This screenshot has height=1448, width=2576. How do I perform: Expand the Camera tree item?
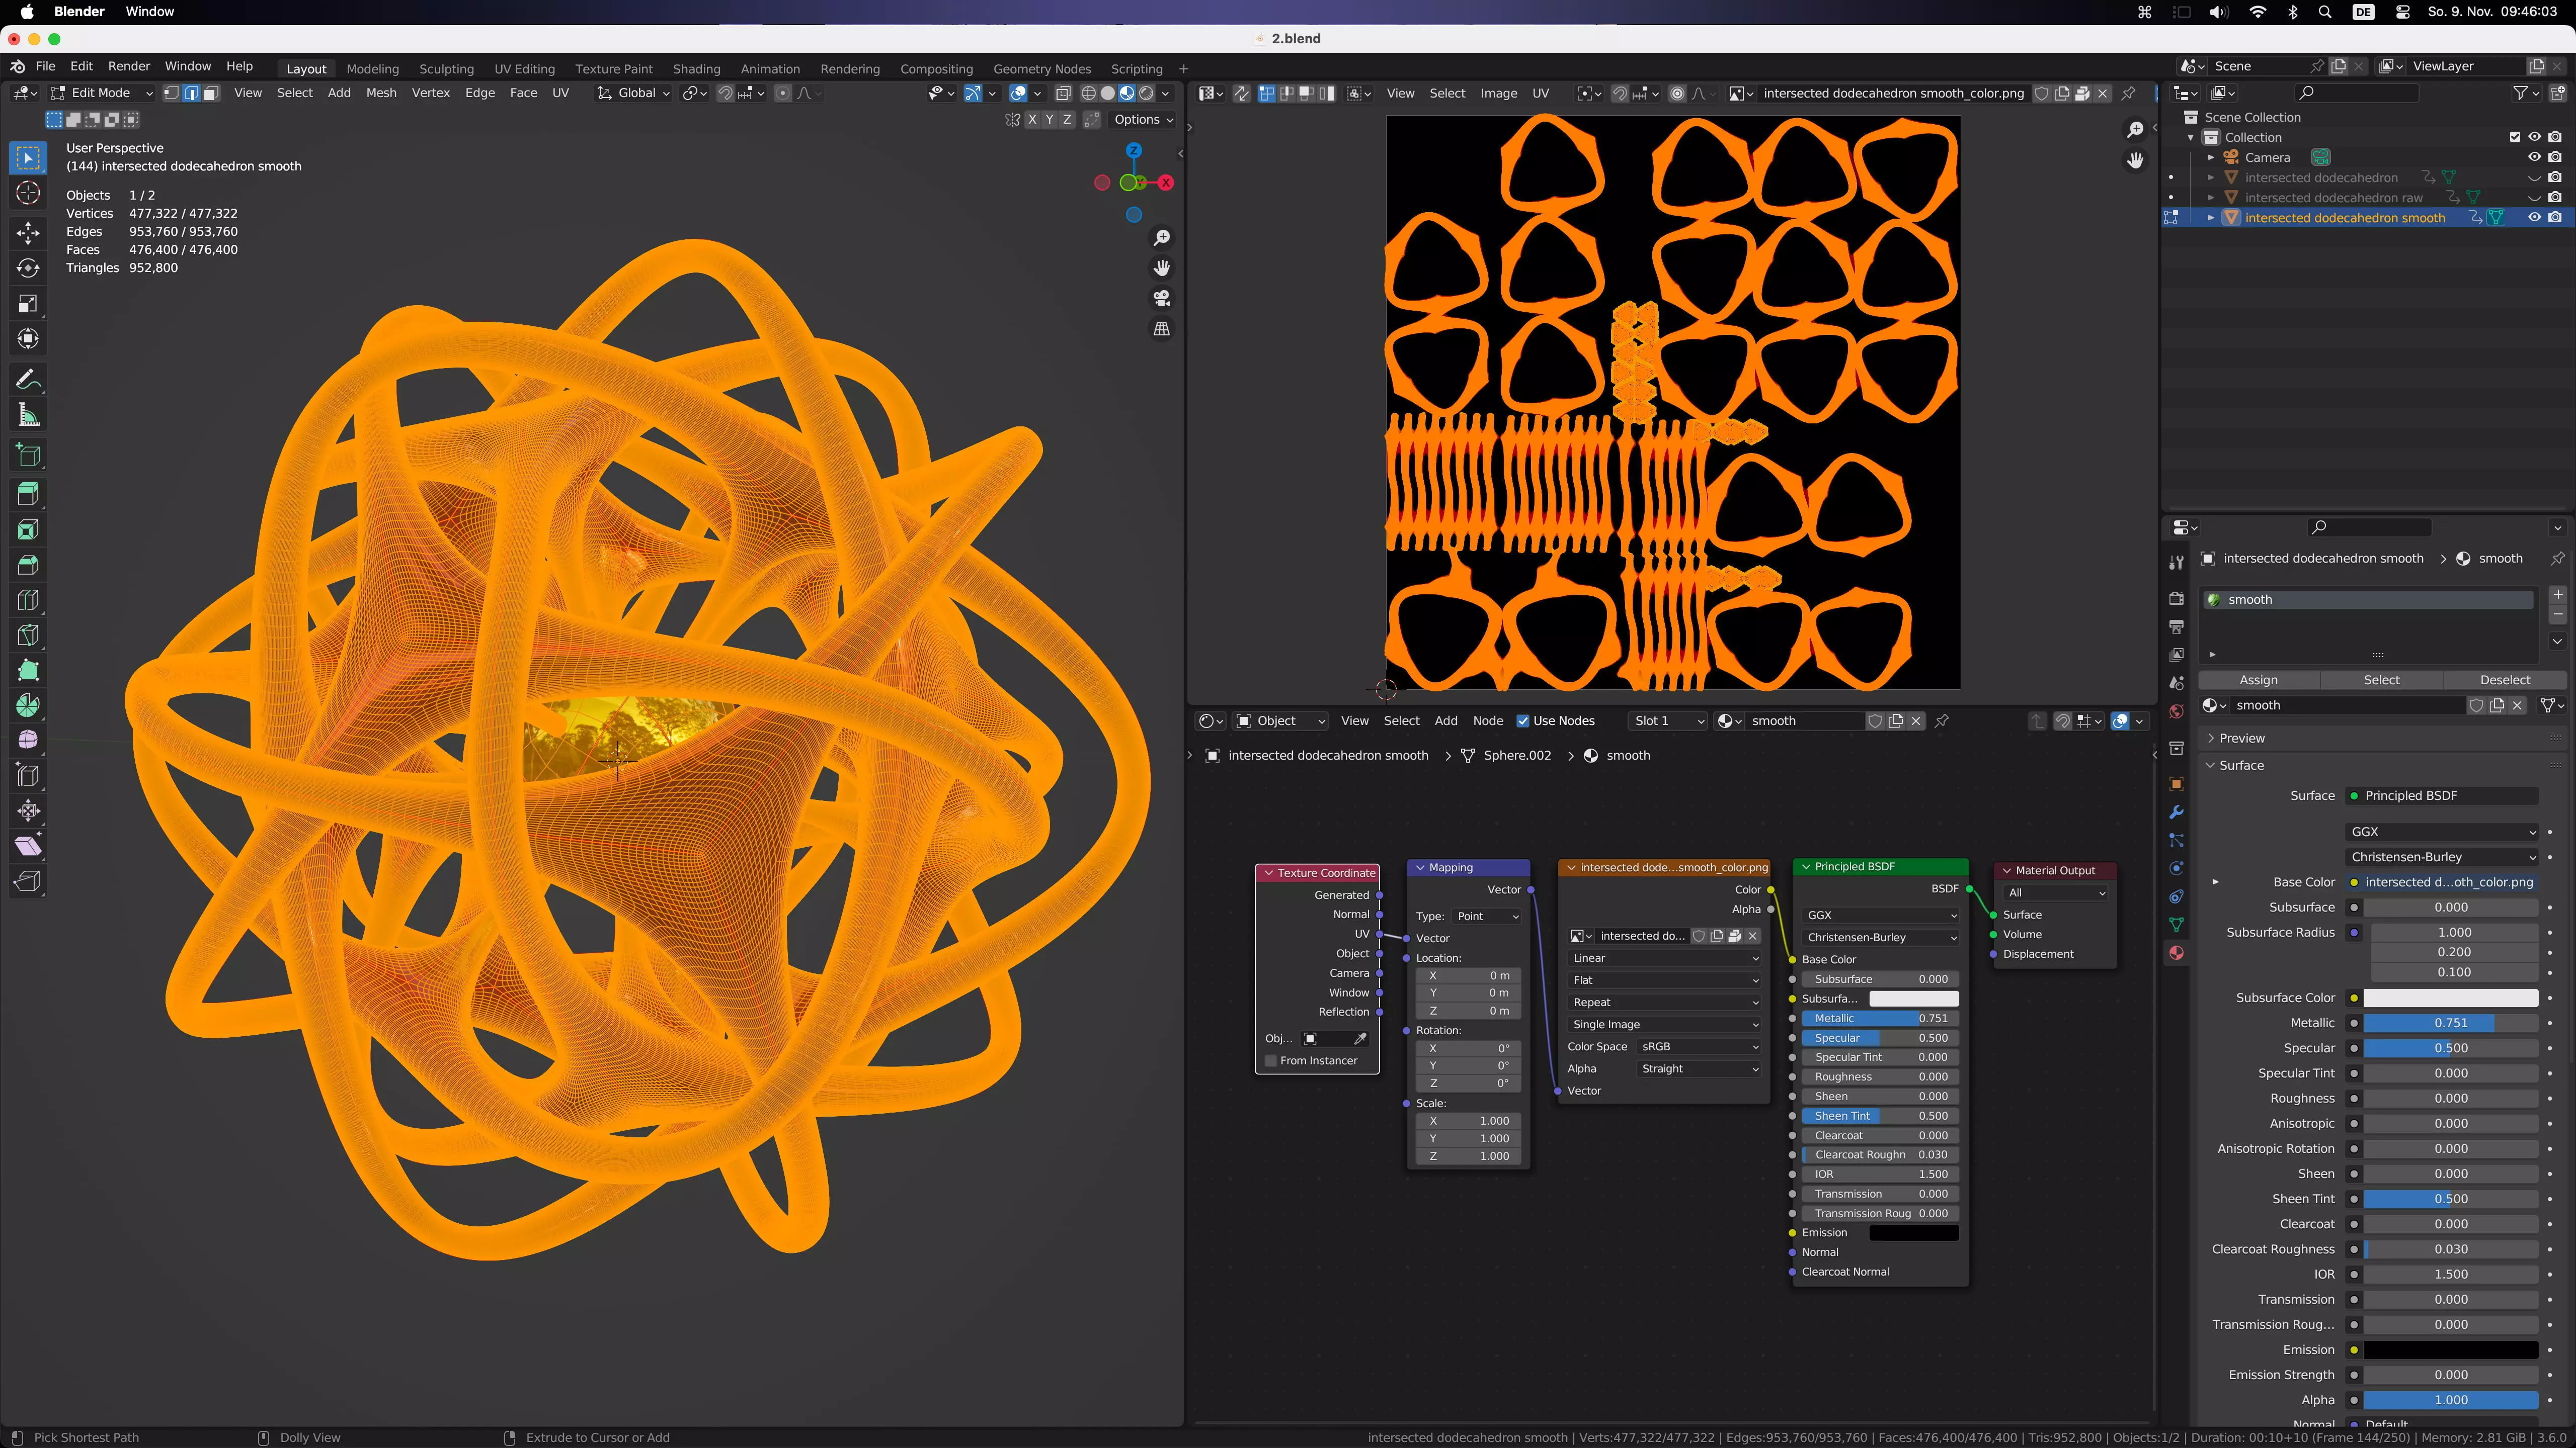pyautogui.click(x=2211, y=157)
